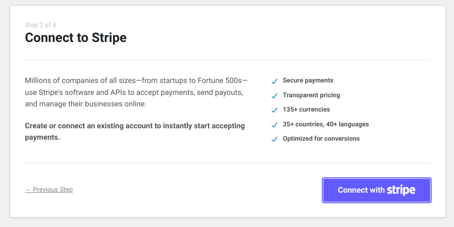Click the checkmark beside 135+ currencies
This screenshot has height=227, width=454.
275,110
